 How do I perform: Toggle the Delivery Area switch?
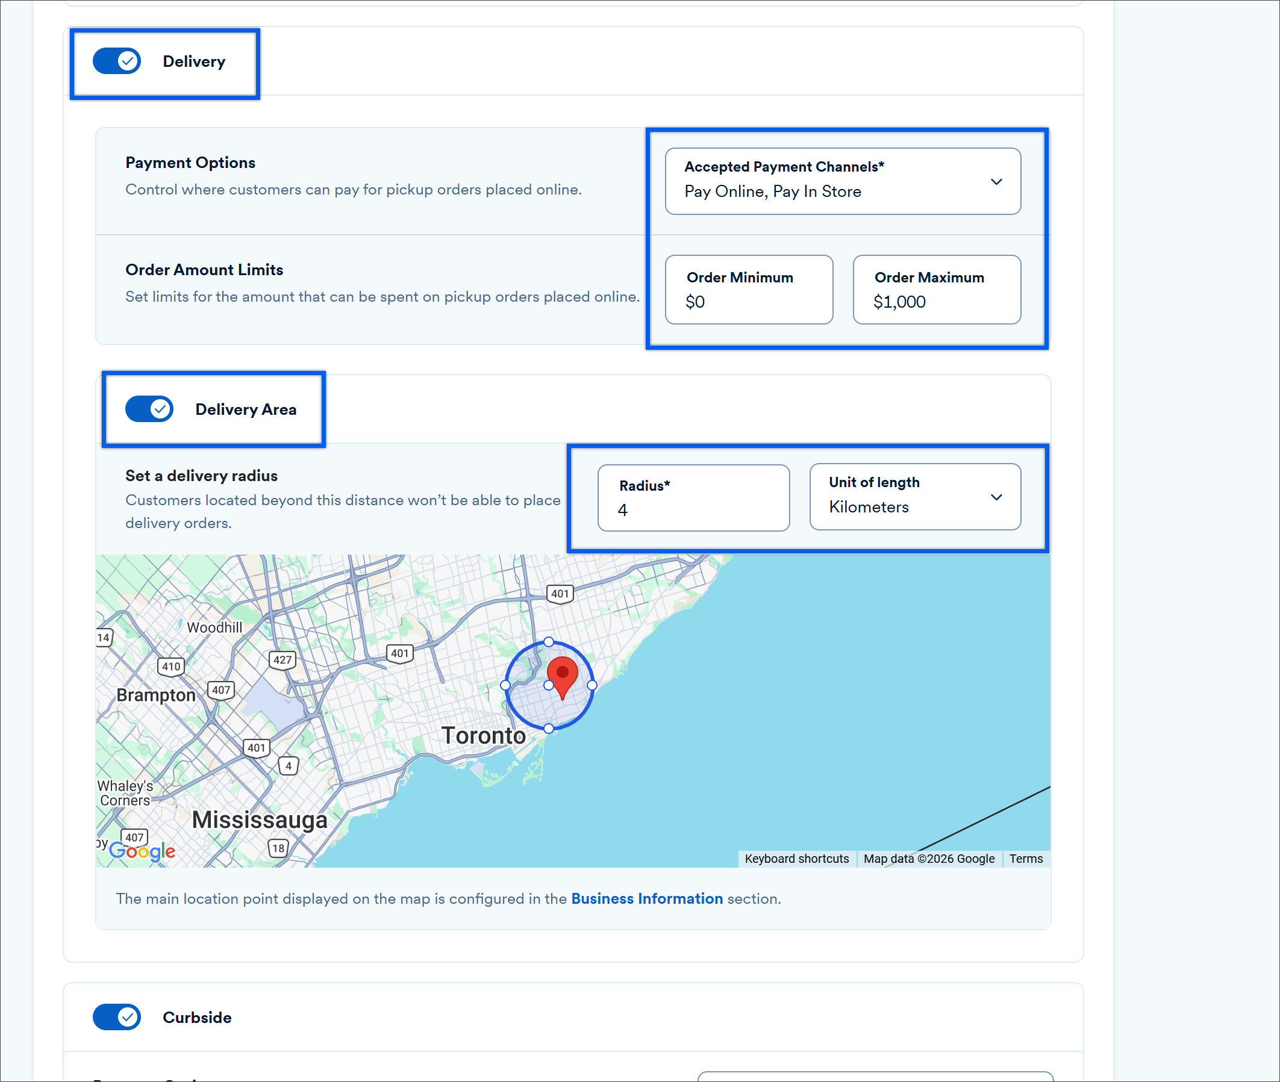tap(149, 409)
